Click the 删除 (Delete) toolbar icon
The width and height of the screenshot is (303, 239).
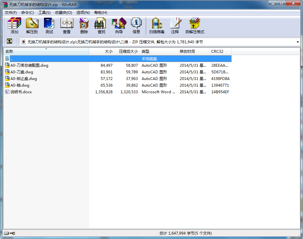(84, 26)
